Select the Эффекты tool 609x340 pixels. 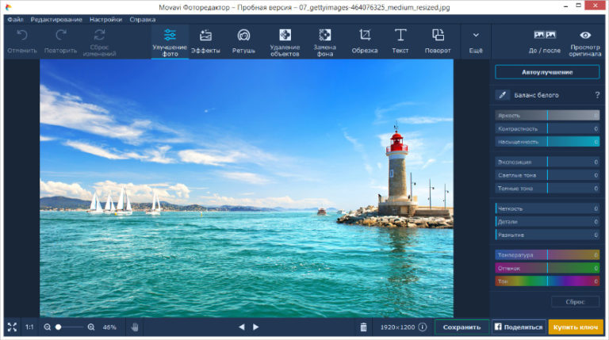[x=205, y=40]
